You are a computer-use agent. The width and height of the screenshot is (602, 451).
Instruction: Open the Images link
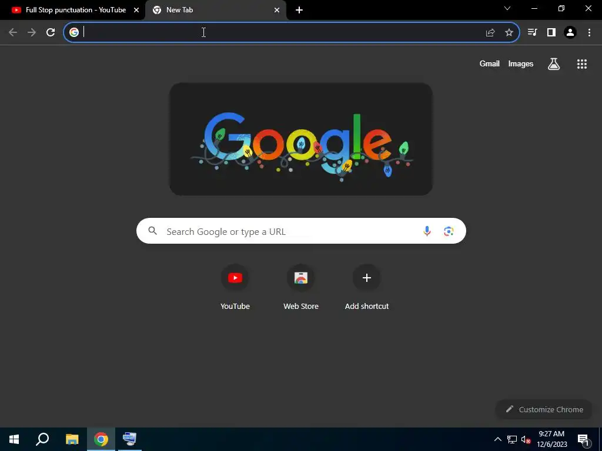click(521, 63)
